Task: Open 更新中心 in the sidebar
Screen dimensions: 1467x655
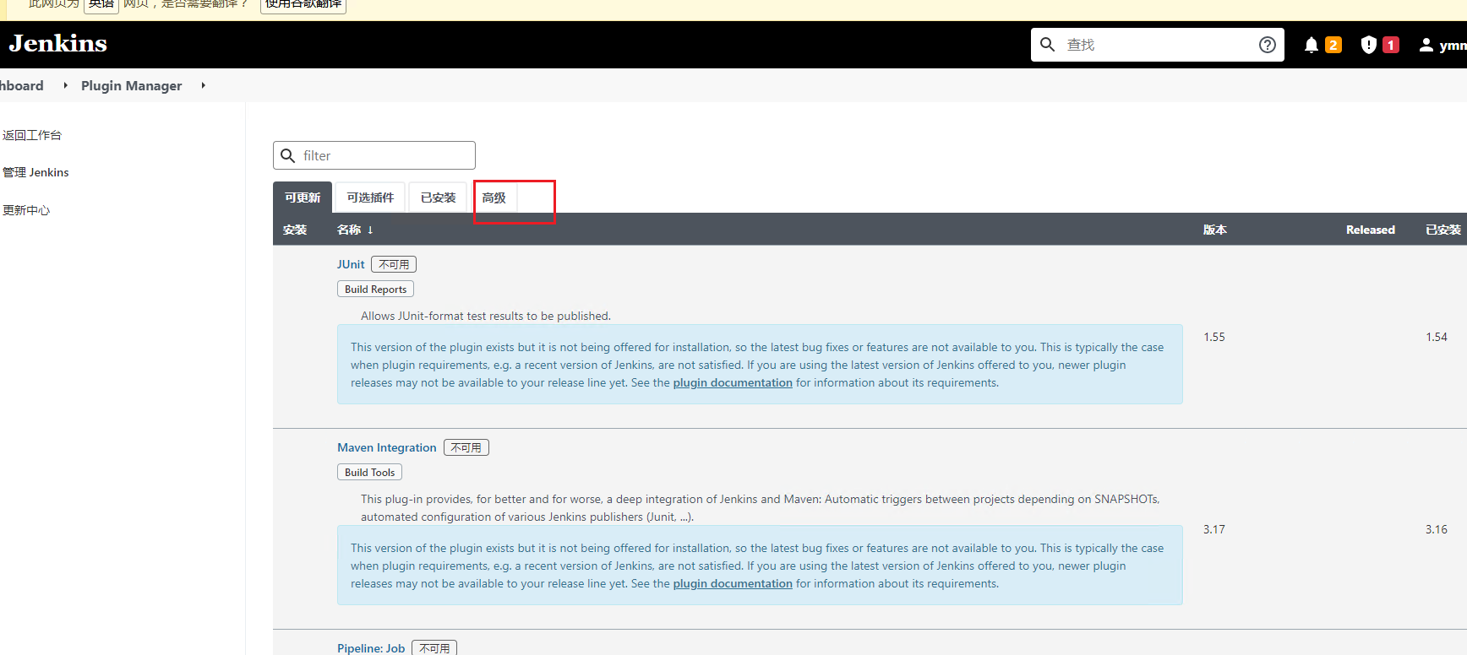Action: click(26, 210)
